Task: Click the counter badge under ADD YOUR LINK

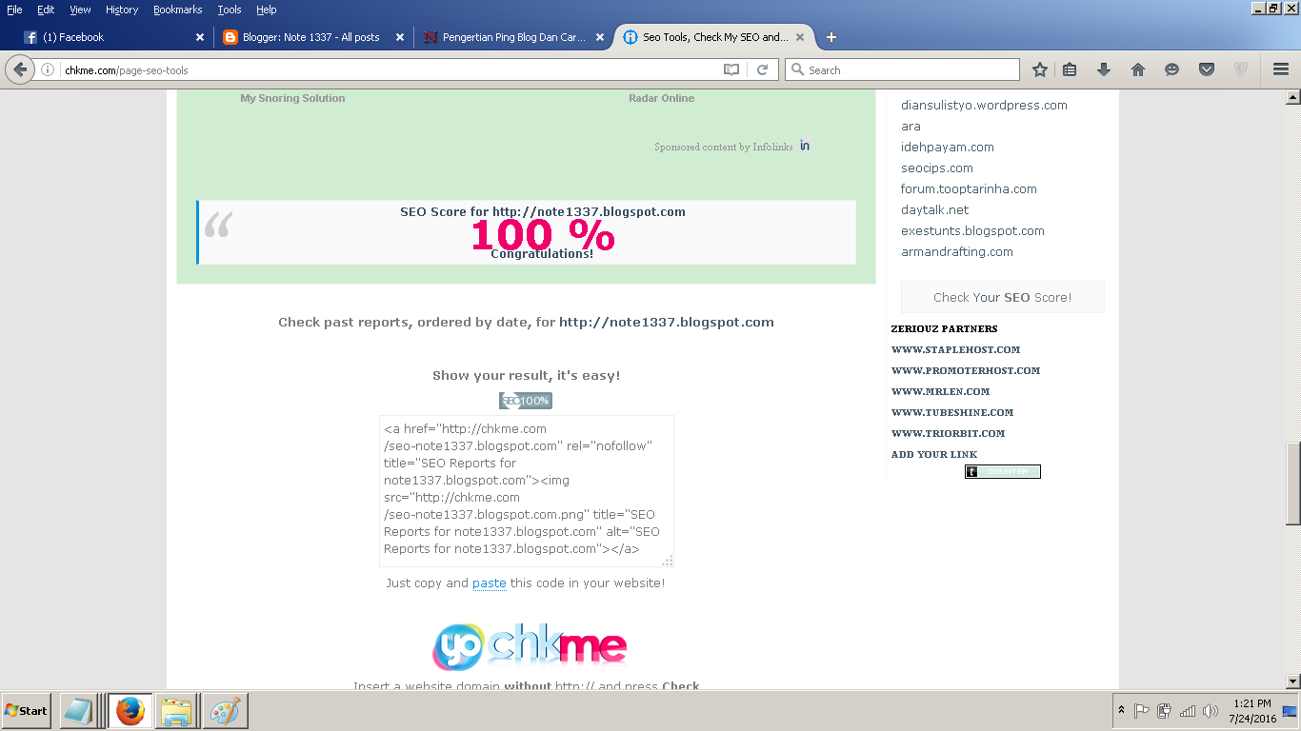Action: [1003, 471]
